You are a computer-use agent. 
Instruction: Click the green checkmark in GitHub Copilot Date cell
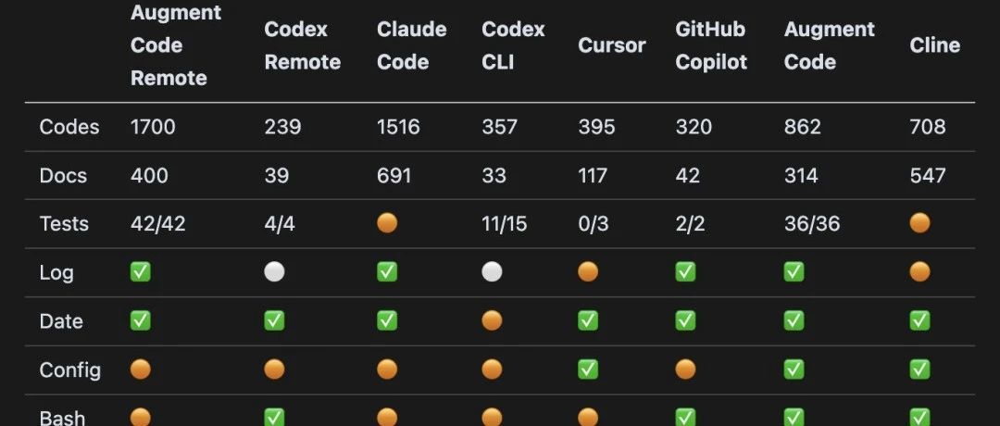pyautogui.click(x=685, y=320)
